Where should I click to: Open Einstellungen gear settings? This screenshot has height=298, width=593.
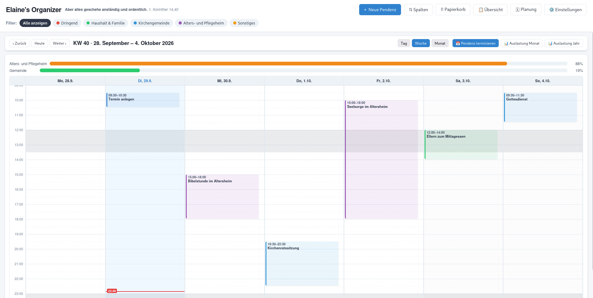(x=565, y=10)
